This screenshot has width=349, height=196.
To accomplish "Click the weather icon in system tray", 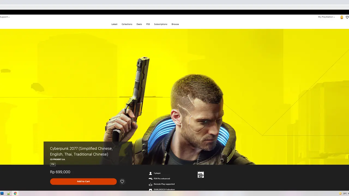I will 340,194.
